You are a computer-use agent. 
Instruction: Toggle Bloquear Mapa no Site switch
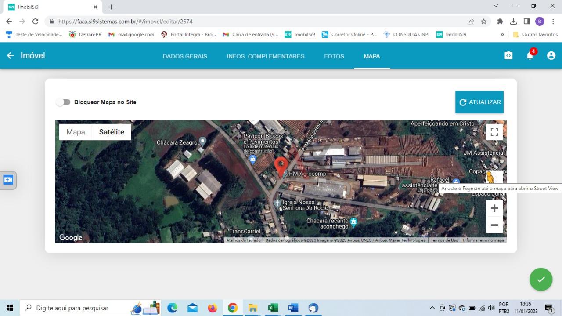pyautogui.click(x=63, y=102)
